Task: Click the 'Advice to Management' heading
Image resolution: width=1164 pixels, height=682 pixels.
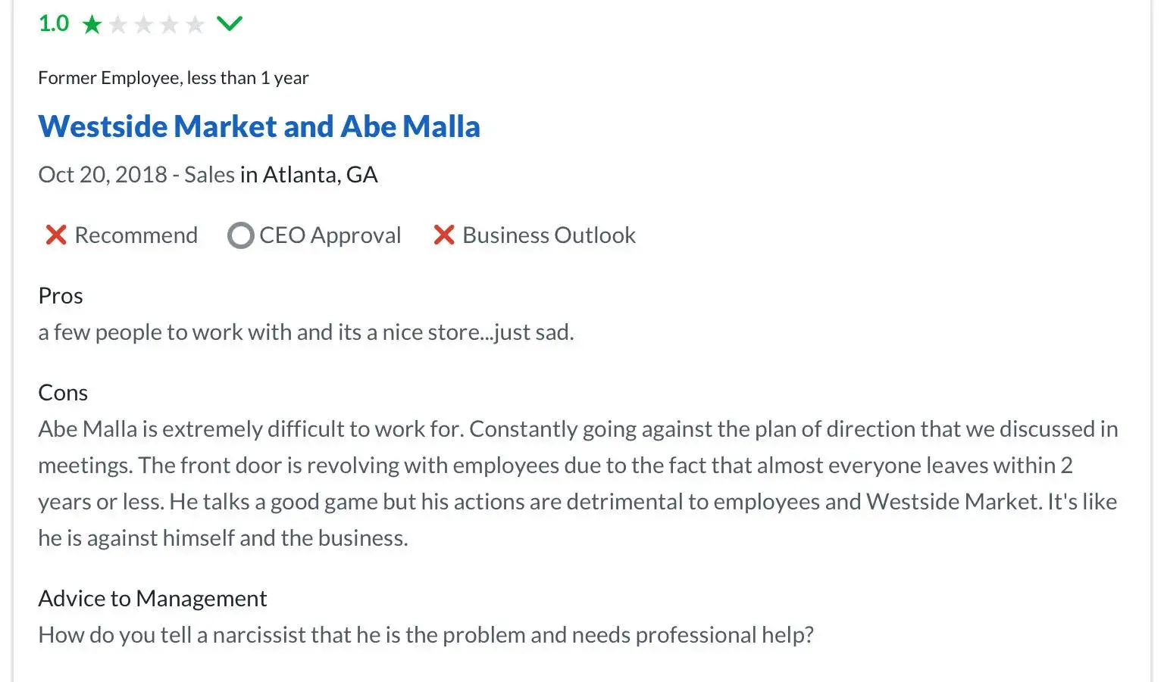Action: 152,599
